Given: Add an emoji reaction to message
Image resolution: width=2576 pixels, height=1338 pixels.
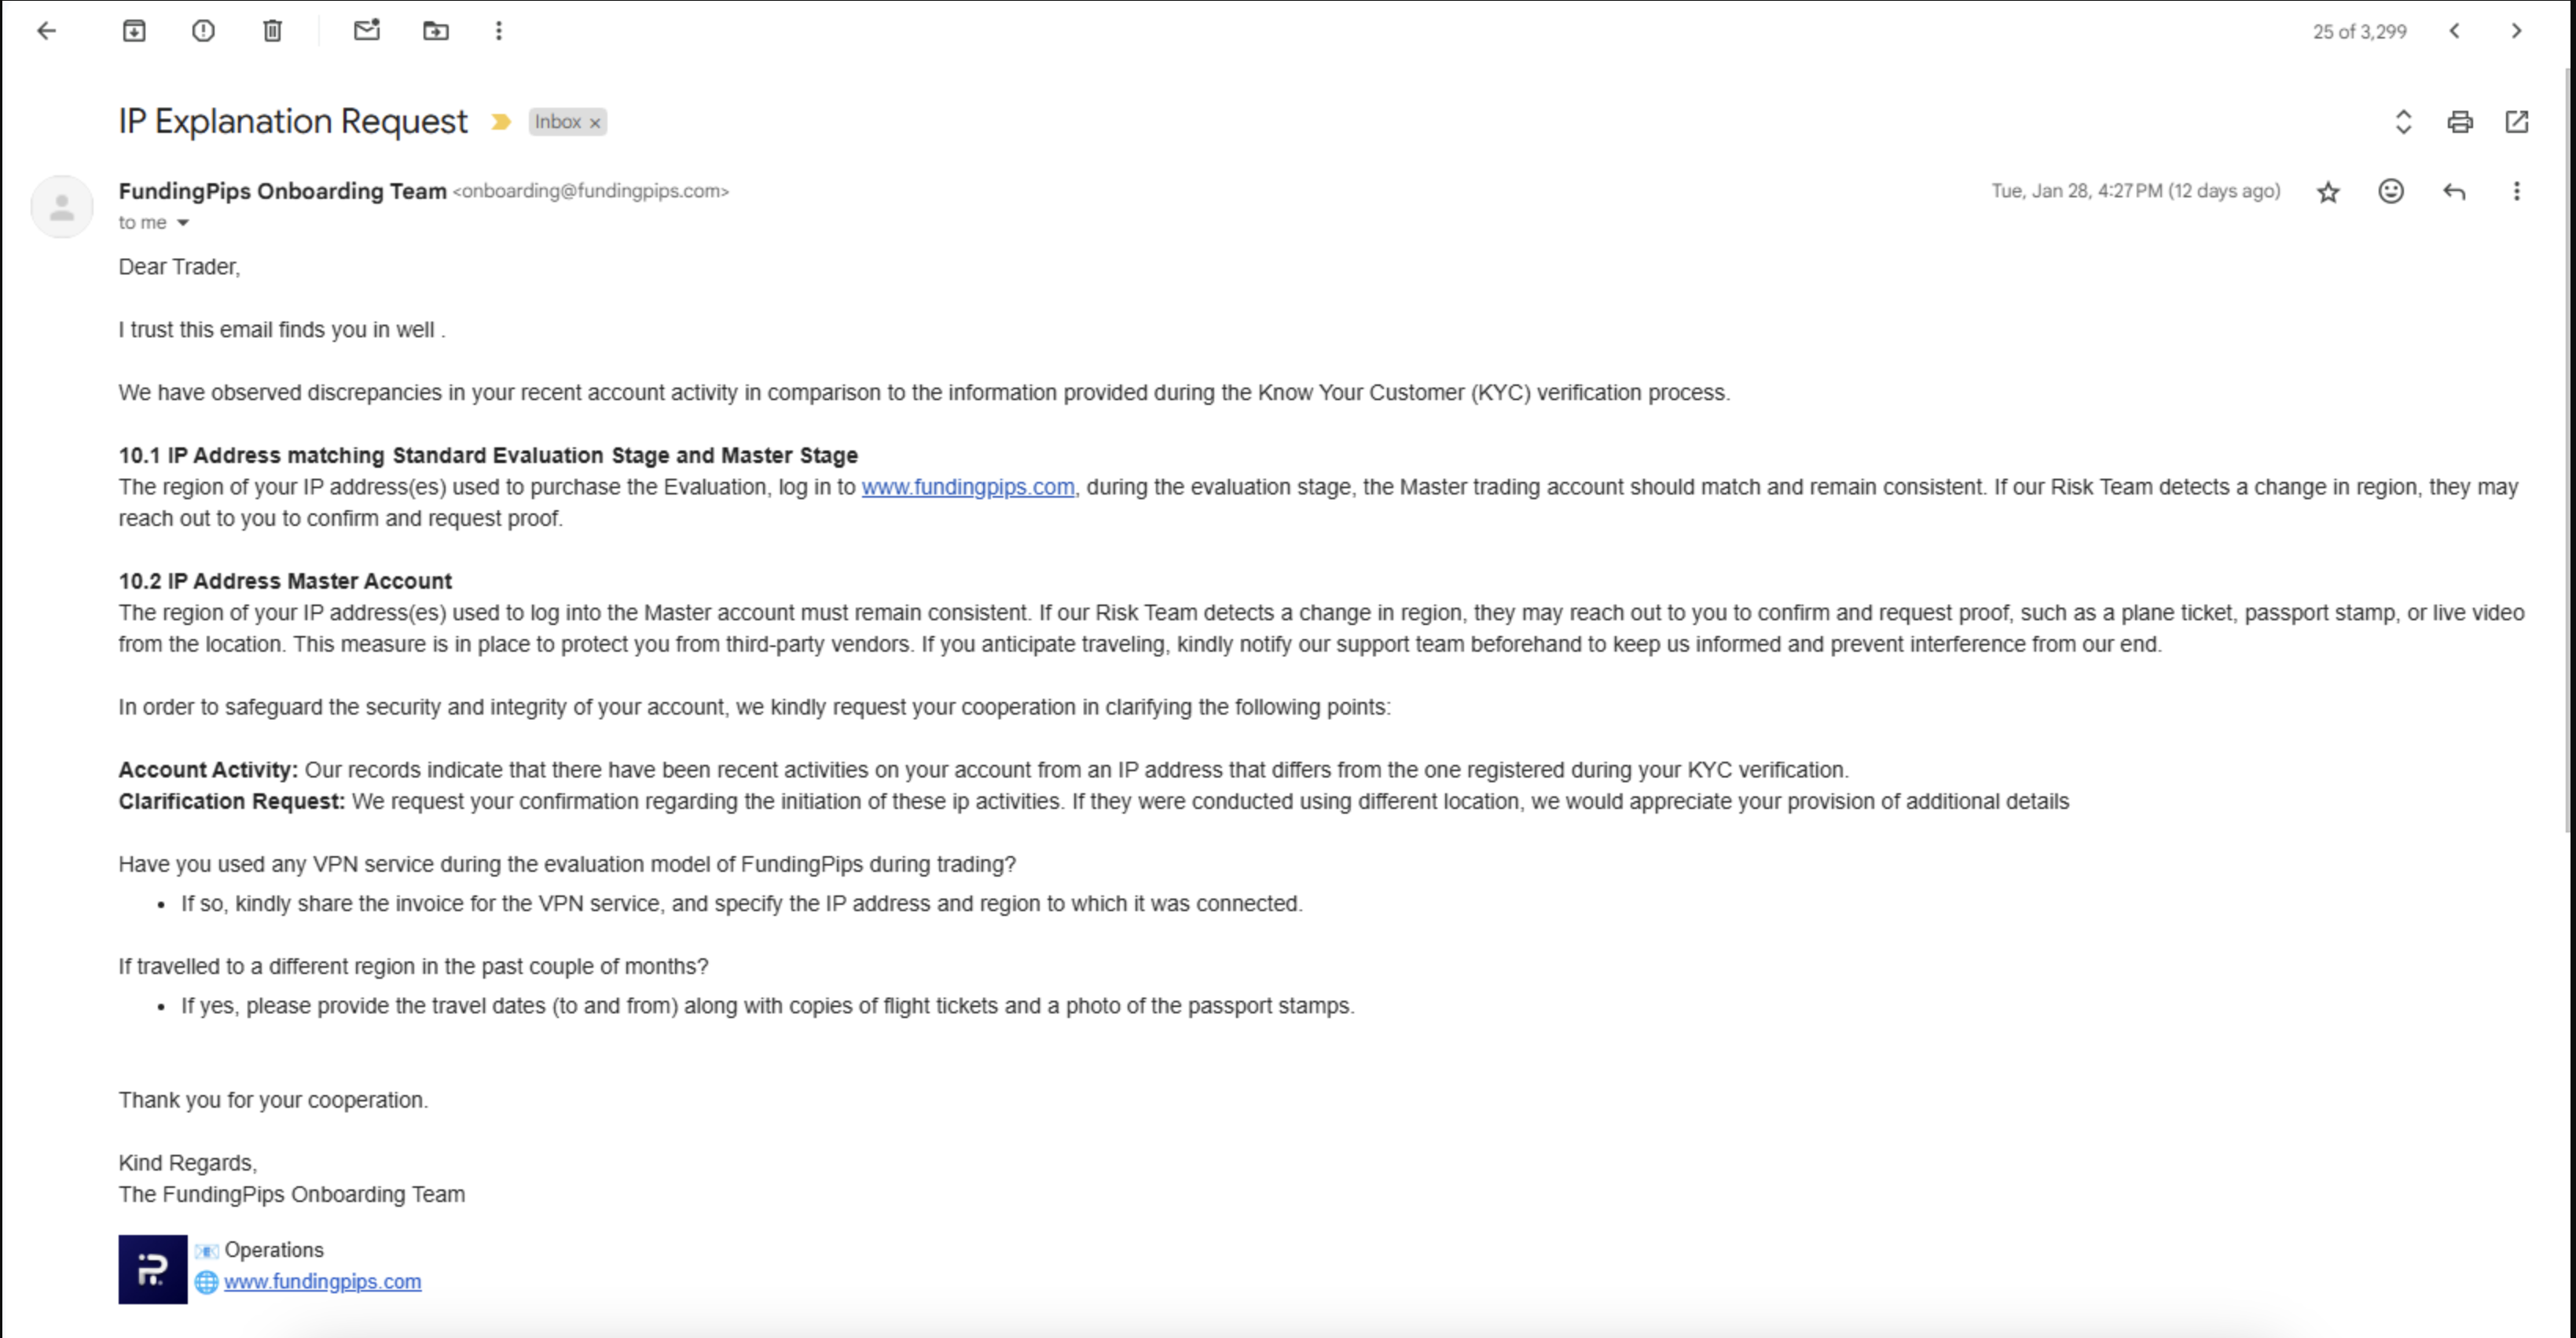Looking at the screenshot, I should 2391,191.
